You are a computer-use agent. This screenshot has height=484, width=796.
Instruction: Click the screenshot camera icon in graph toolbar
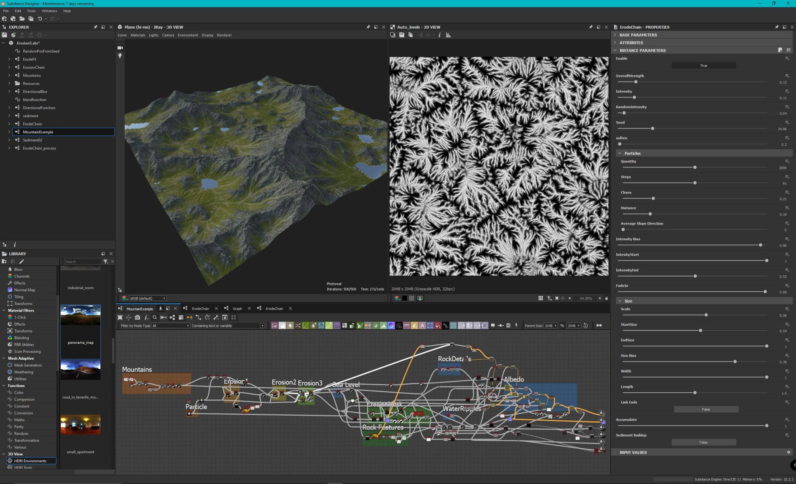[x=137, y=317]
